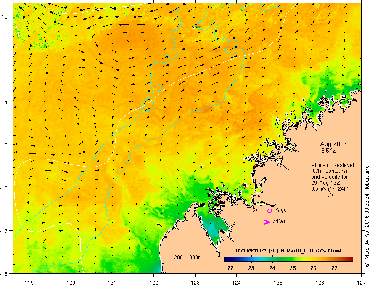
Task: Click the '-13' latitude axis label
Action: click(5, 59)
